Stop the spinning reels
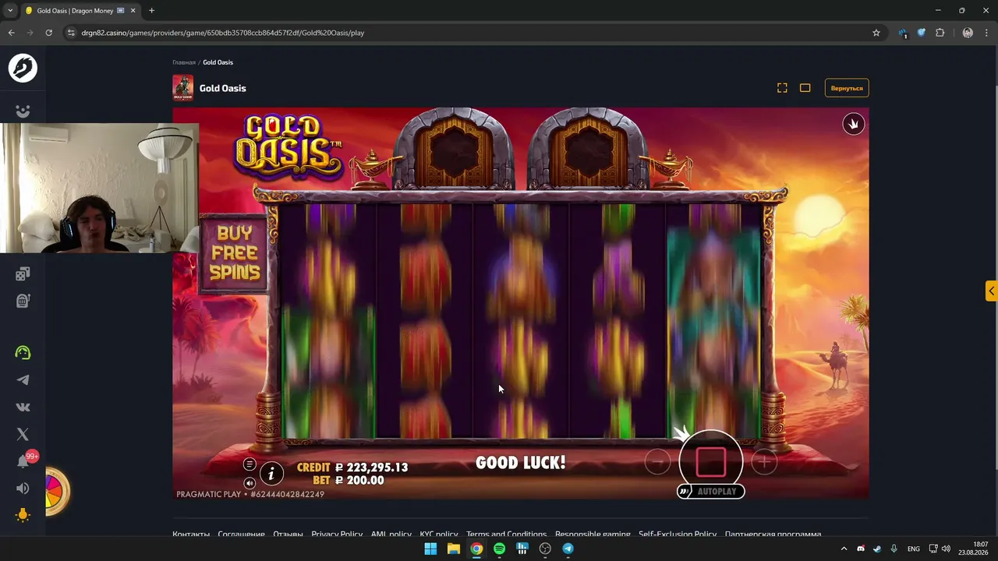Image resolution: width=998 pixels, height=561 pixels. pyautogui.click(x=710, y=462)
